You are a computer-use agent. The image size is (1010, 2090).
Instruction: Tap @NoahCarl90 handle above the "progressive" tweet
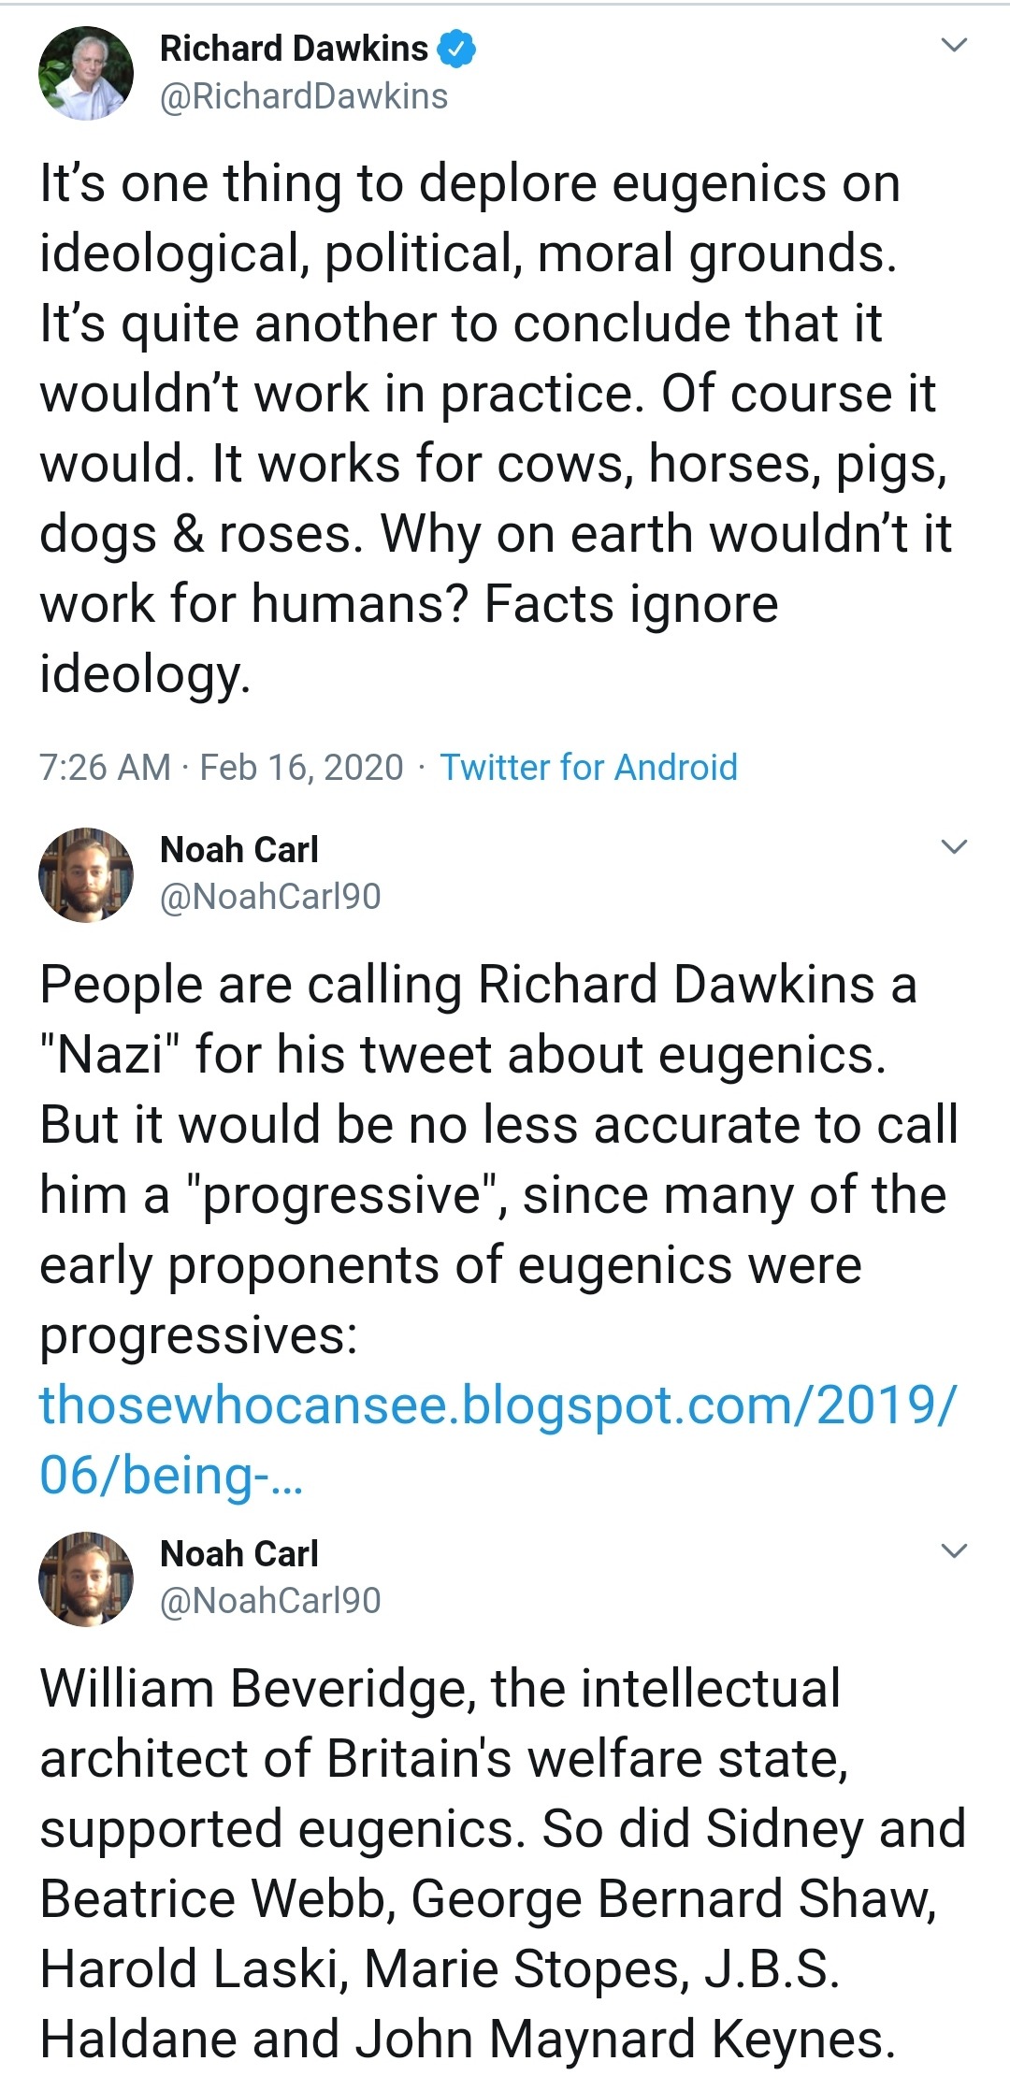click(x=270, y=897)
